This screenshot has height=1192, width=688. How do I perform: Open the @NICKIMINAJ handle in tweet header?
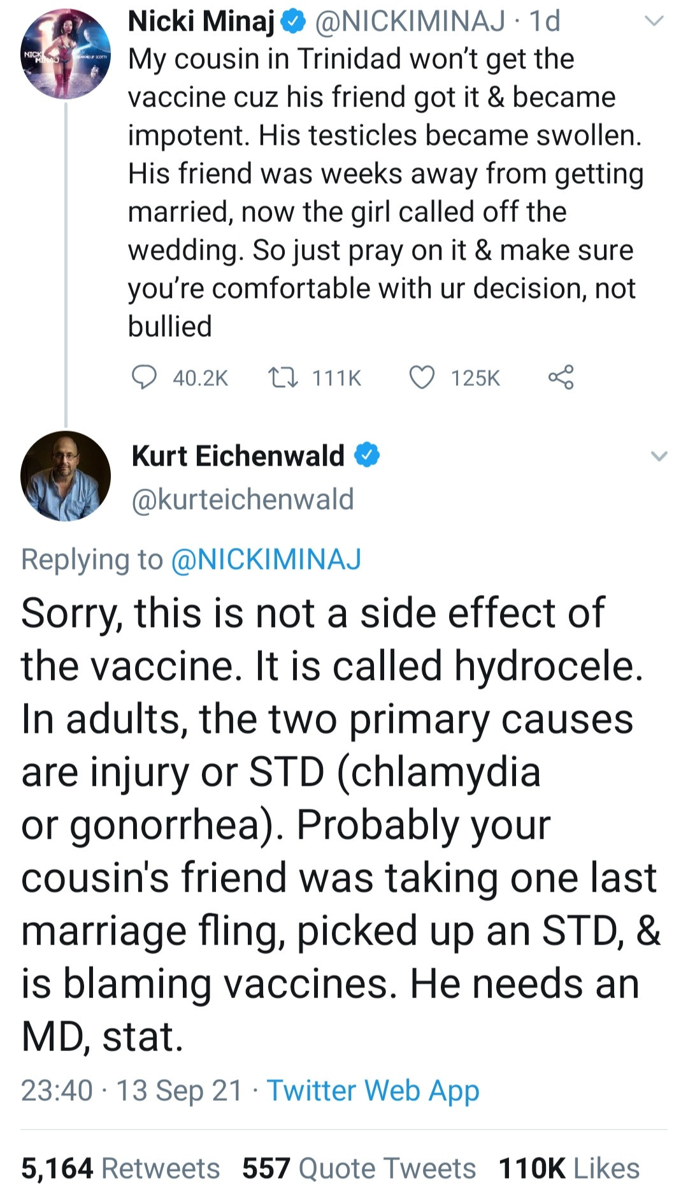click(x=410, y=21)
